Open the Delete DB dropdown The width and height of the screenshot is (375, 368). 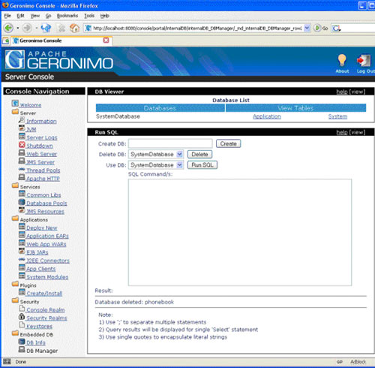pos(179,154)
